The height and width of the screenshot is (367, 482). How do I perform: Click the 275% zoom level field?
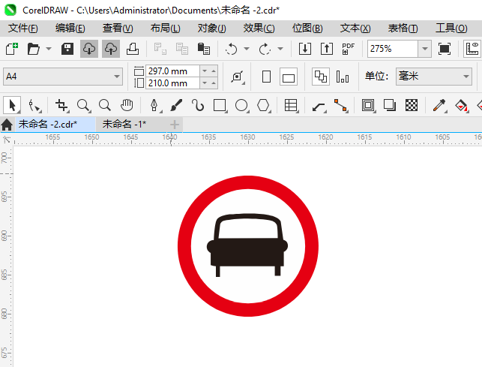pyautogui.click(x=393, y=49)
